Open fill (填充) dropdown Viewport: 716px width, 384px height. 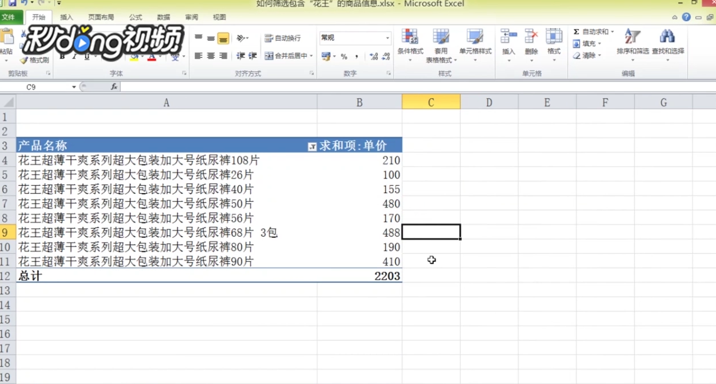click(x=587, y=43)
